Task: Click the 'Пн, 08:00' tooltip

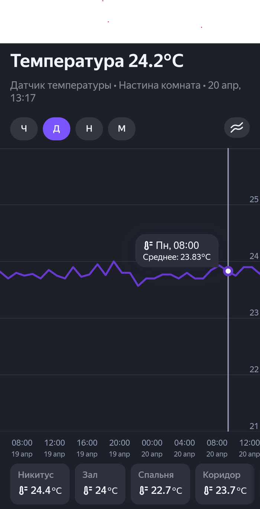Action: pyautogui.click(x=177, y=251)
